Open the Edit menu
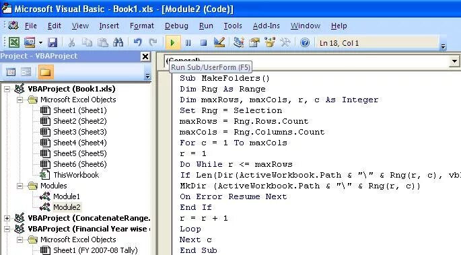This screenshot has height=255, width=461. (55, 26)
